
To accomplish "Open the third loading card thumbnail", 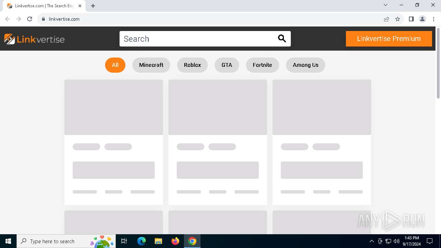I will click(x=322, y=107).
